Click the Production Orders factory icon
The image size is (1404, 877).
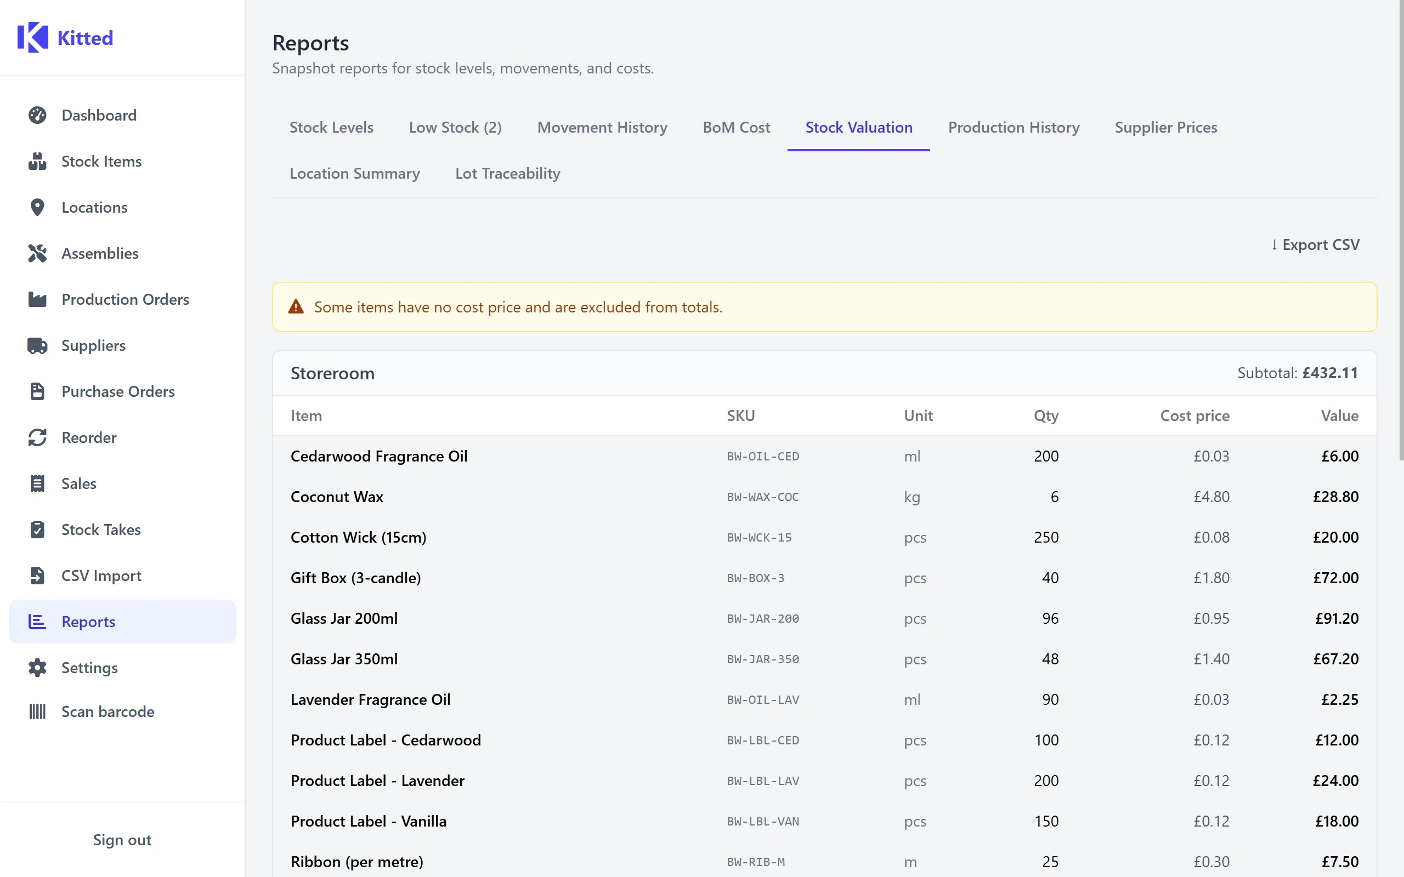[37, 299]
